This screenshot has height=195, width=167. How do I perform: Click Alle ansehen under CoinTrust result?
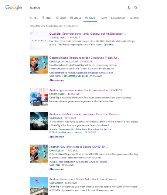(x=57, y=170)
